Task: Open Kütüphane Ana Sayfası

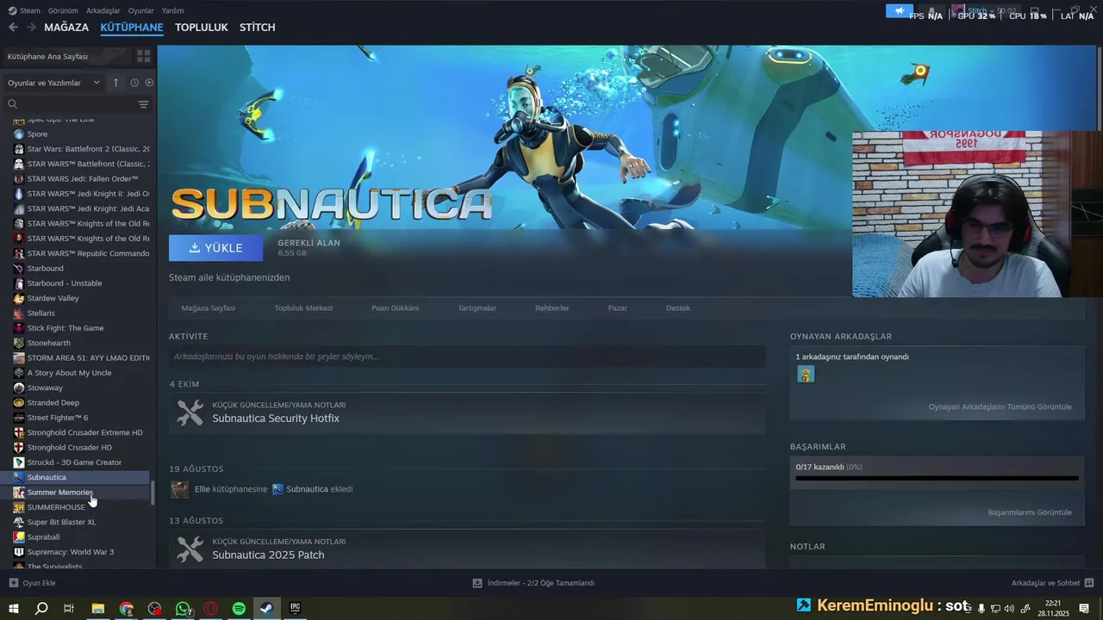Action: (x=47, y=56)
